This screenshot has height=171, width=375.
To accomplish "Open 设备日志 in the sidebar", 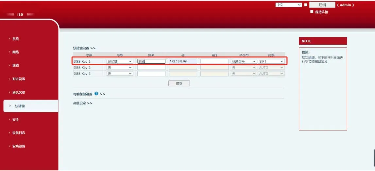I will [19, 133].
